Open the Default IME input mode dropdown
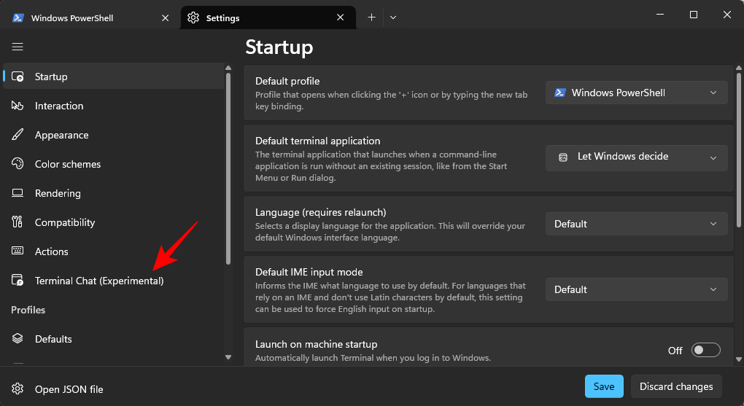This screenshot has width=744, height=406. (x=636, y=289)
